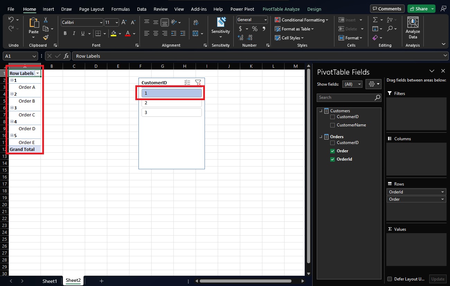
Task: Open the Row Labels filter dropdown
Action: click(x=38, y=73)
